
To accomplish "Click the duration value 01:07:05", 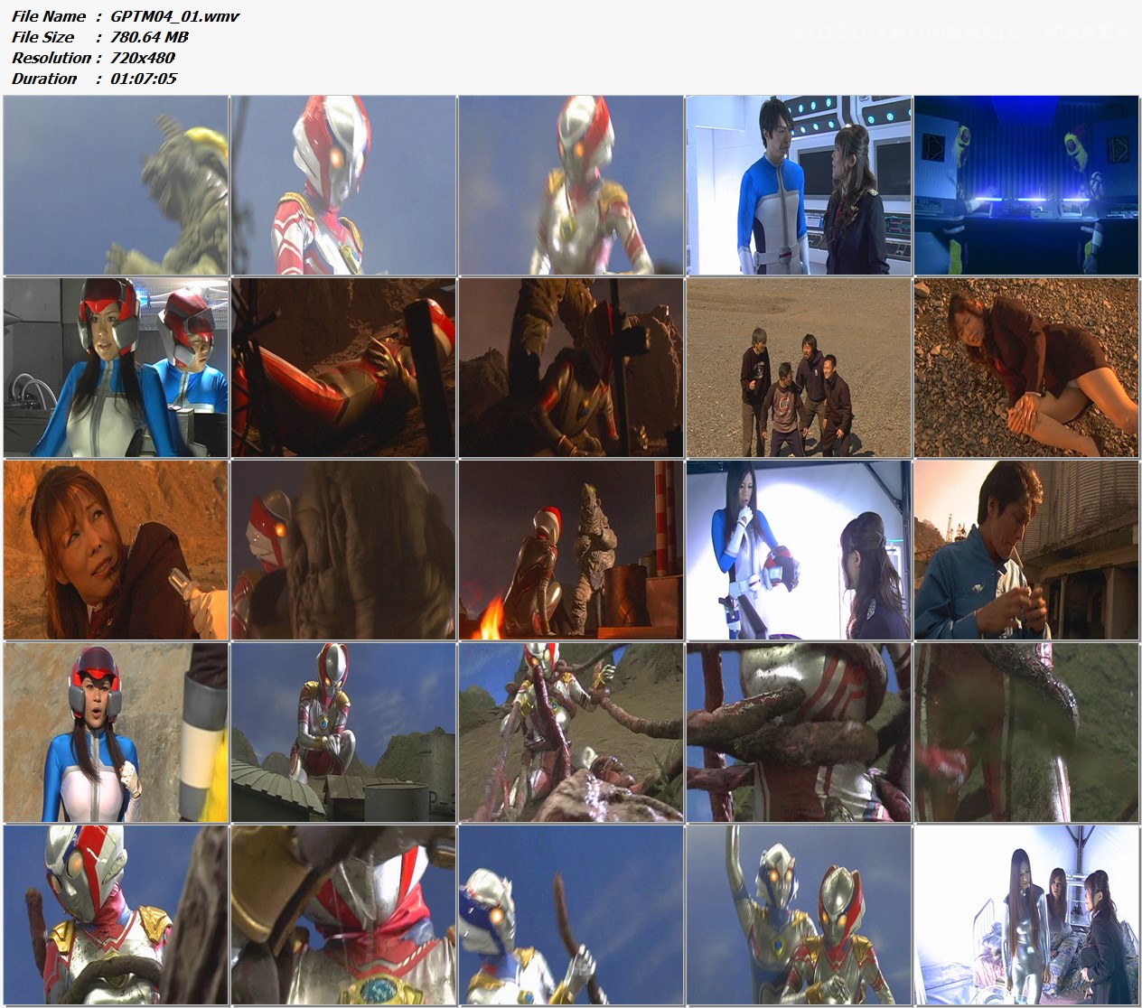I will tap(144, 79).
